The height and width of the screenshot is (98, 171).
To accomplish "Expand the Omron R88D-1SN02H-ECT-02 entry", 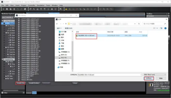I will tap(19, 26).
